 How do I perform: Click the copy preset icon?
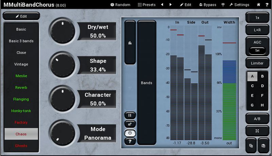(251, 145)
